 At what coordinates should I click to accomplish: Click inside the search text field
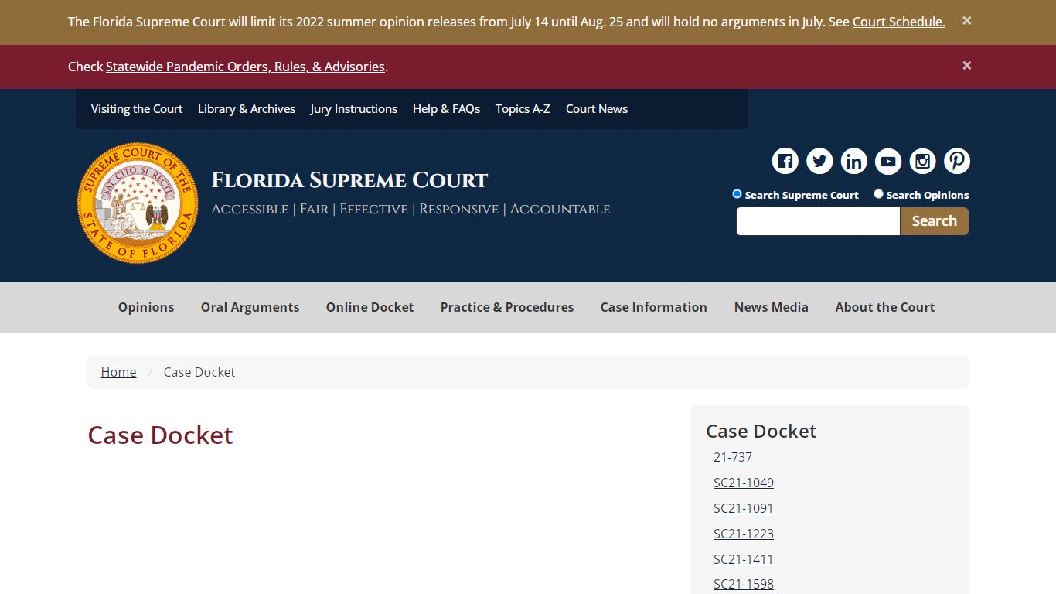[818, 221]
